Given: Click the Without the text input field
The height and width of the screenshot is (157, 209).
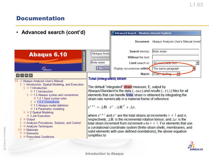Looking at the screenshot, I should (x=176, y=57).
